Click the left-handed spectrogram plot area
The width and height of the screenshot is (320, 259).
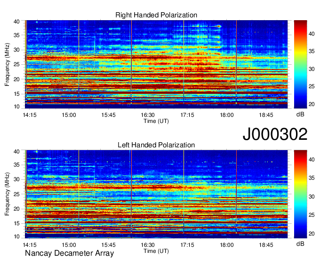(x=156, y=194)
